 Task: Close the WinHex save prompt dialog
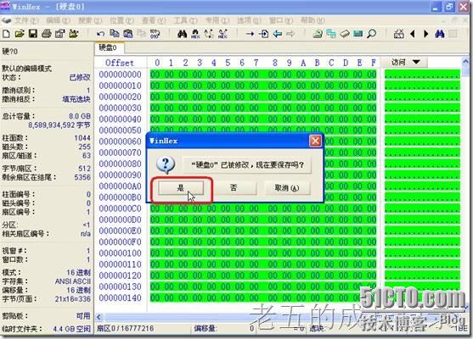[316, 141]
